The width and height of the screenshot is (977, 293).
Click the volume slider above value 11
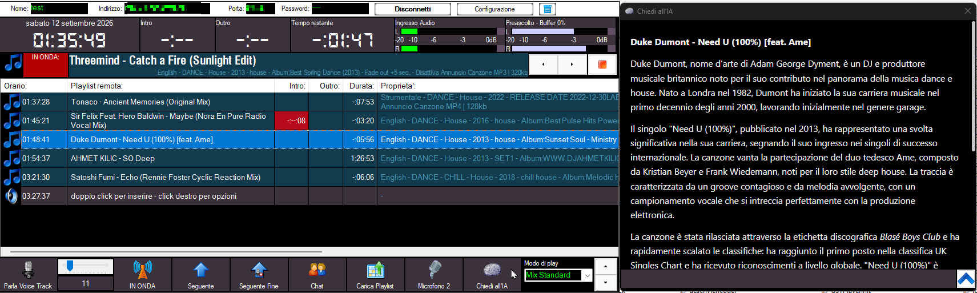point(86,266)
